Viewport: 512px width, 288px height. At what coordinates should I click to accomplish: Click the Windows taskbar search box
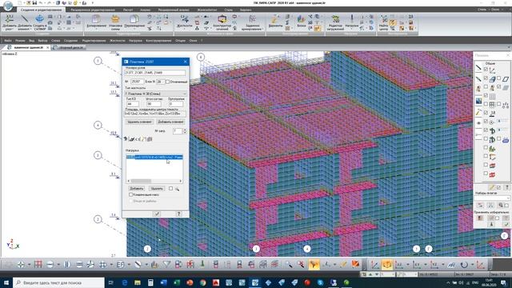(x=59, y=282)
